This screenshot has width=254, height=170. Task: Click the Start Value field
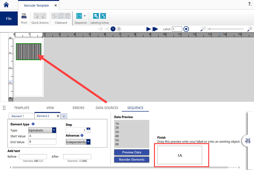[42, 136]
